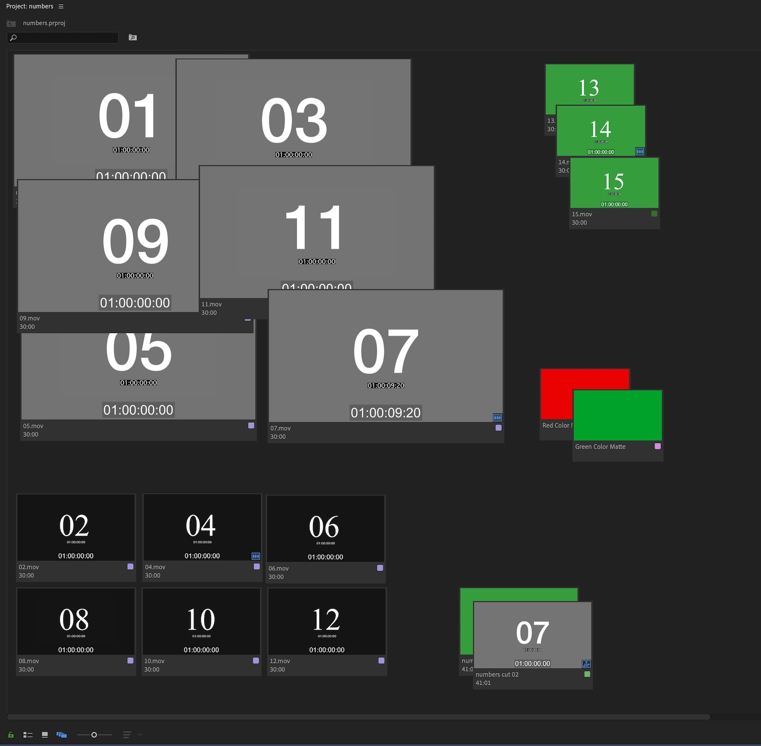Click the violet label swatch of 06.mov
Image resolution: width=761 pixels, height=746 pixels.
tap(380, 568)
